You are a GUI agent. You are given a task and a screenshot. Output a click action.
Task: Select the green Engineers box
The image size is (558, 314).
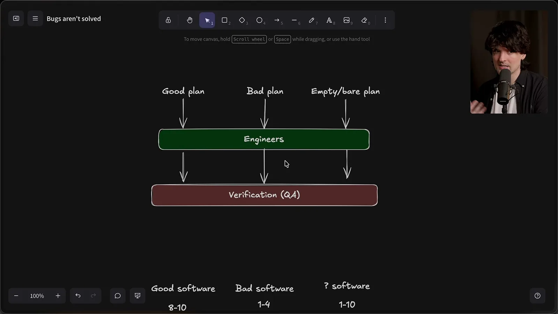pyautogui.click(x=264, y=140)
